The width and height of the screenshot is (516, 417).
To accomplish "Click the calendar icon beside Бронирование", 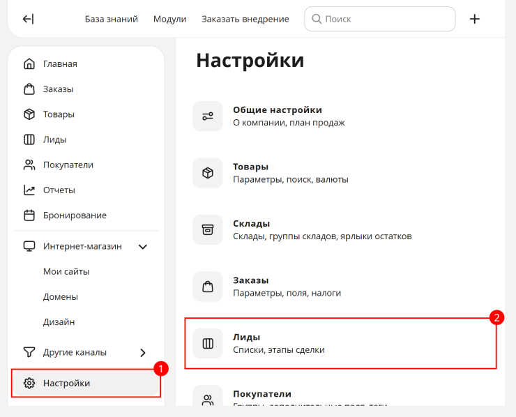I will (x=29, y=215).
